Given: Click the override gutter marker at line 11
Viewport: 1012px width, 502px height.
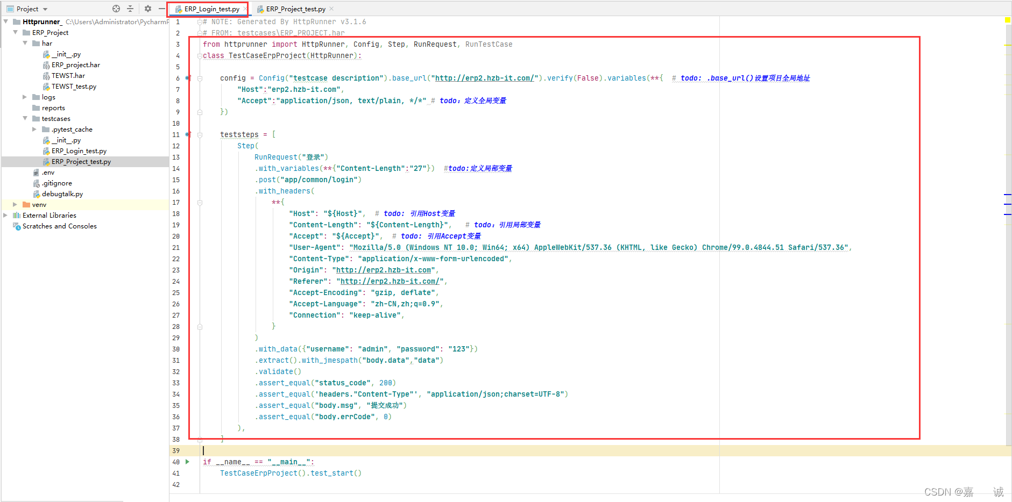Looking at the screenshot, I should 188,134.
